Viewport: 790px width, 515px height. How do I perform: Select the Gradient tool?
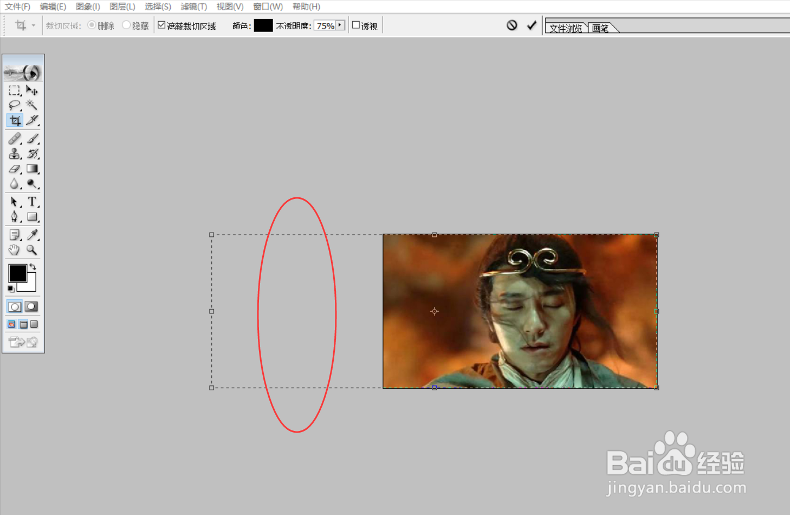(x=32, y=169)
